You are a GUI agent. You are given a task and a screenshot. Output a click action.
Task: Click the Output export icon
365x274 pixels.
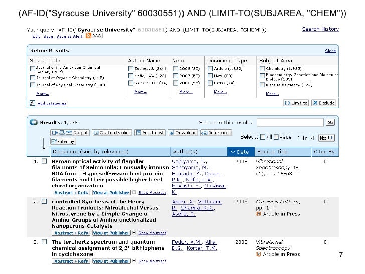point(70,133)
